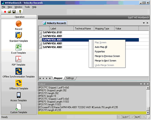
Task: Open file using the toolbar folder icon
Action: pos(9,12)
